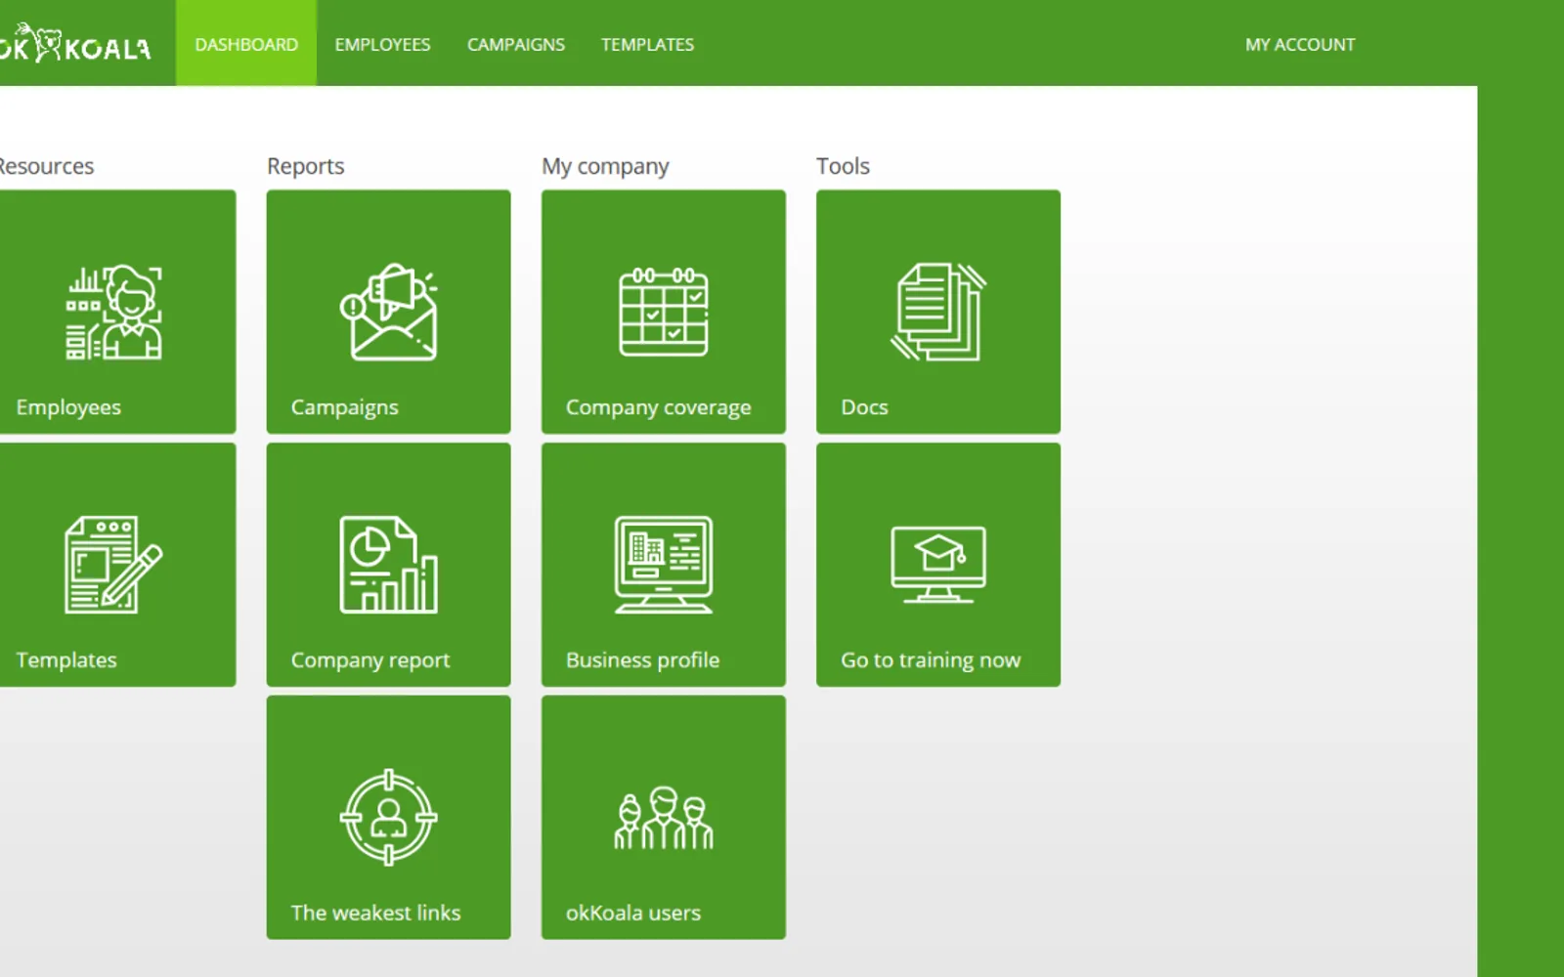Open the Employees tile icon
This screenshot has width=1564, height=977.
point(113,313)
